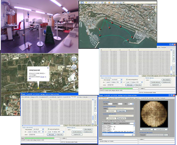Click the first Google Earth toolbar icon
The width and height of the screenshot is (177, 145).
tap(82, 2)
